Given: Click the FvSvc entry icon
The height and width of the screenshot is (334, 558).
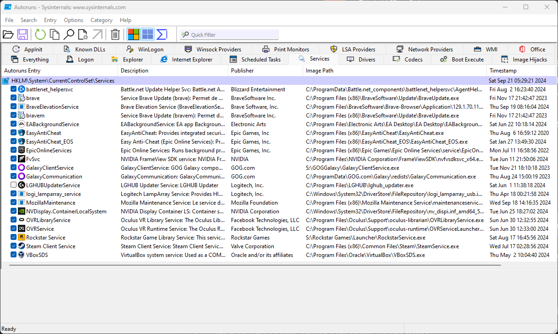Looking at the screenshot, I should click(x=21, y=159).
